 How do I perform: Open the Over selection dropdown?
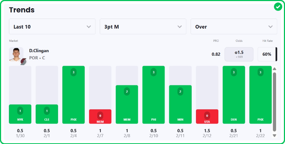234,26
